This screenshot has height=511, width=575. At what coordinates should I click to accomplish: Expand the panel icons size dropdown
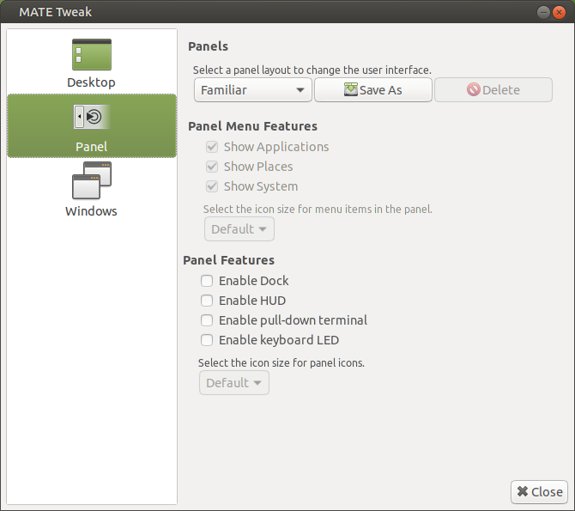point(233,383)
